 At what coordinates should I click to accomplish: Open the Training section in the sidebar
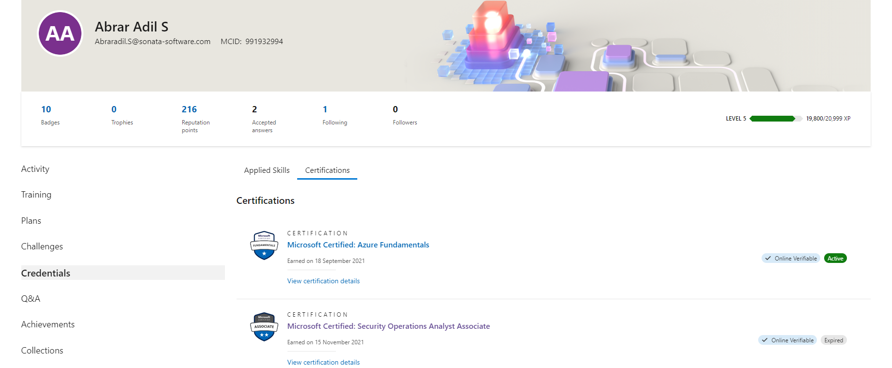36,195
